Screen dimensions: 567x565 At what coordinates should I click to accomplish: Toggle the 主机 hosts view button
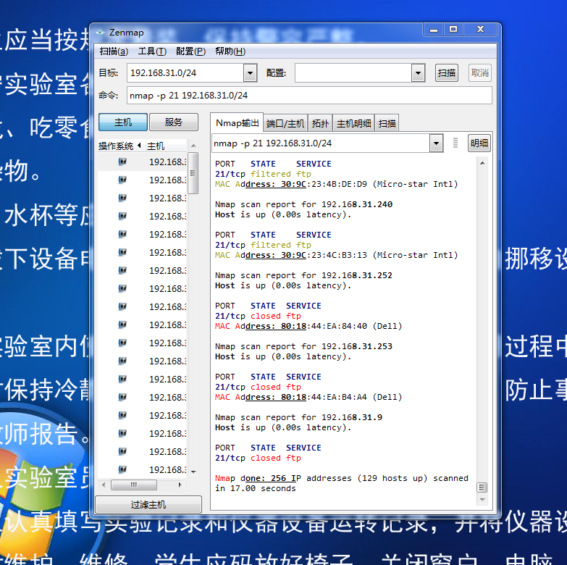pyautogui.click(x=123, y=122)
